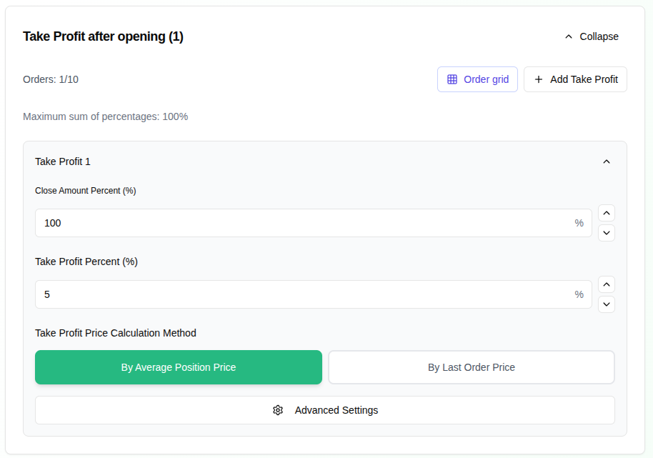Viewport: 653px width, 458px height.
Task: Select By Last Order Price method
Action: coord(472,367)
